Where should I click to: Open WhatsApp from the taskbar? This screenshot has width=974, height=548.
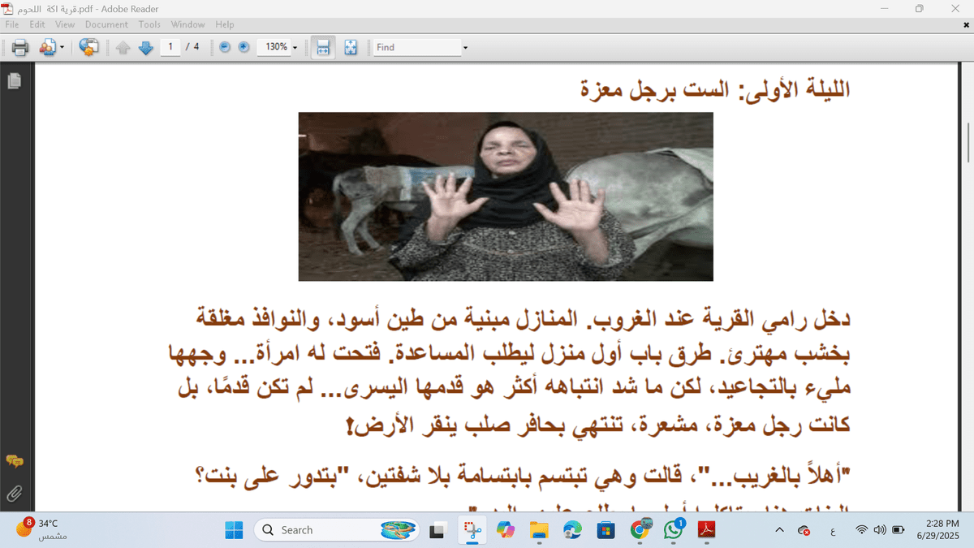pos(673,529)
